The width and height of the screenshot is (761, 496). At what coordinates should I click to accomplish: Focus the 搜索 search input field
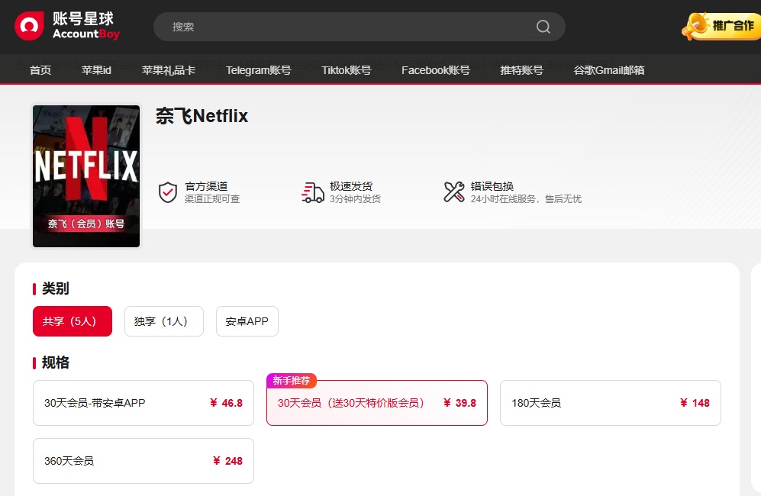343,27
